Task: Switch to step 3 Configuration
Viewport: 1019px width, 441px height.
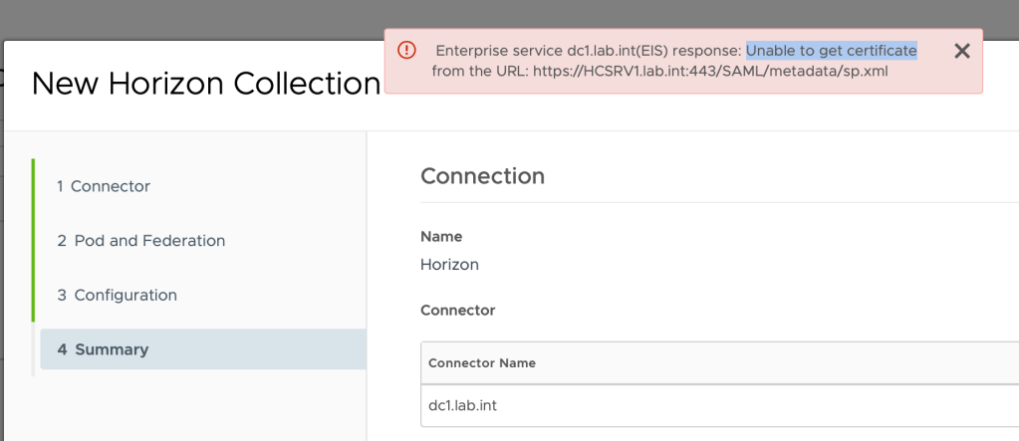Action: 117,296
